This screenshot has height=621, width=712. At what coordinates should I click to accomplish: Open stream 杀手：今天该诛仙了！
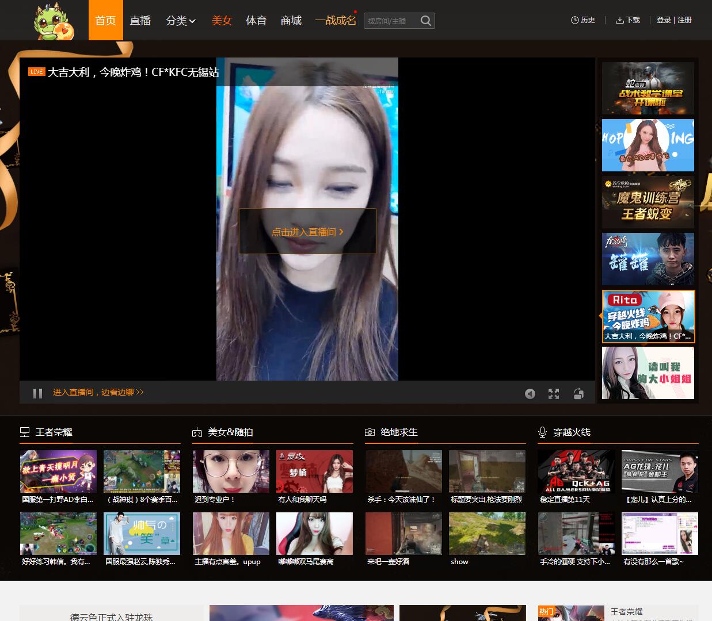403,478
